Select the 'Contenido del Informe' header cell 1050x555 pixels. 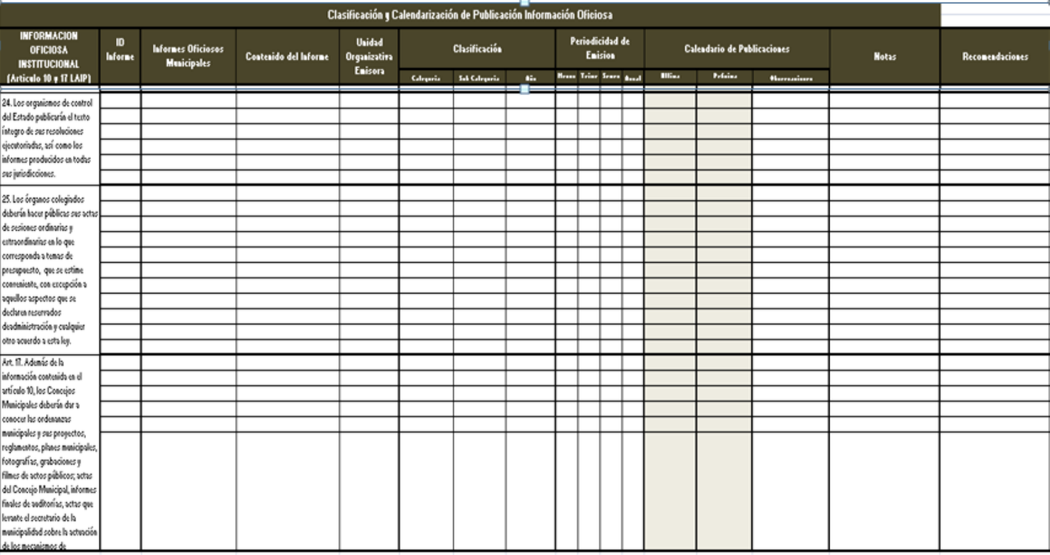[287, 56]
